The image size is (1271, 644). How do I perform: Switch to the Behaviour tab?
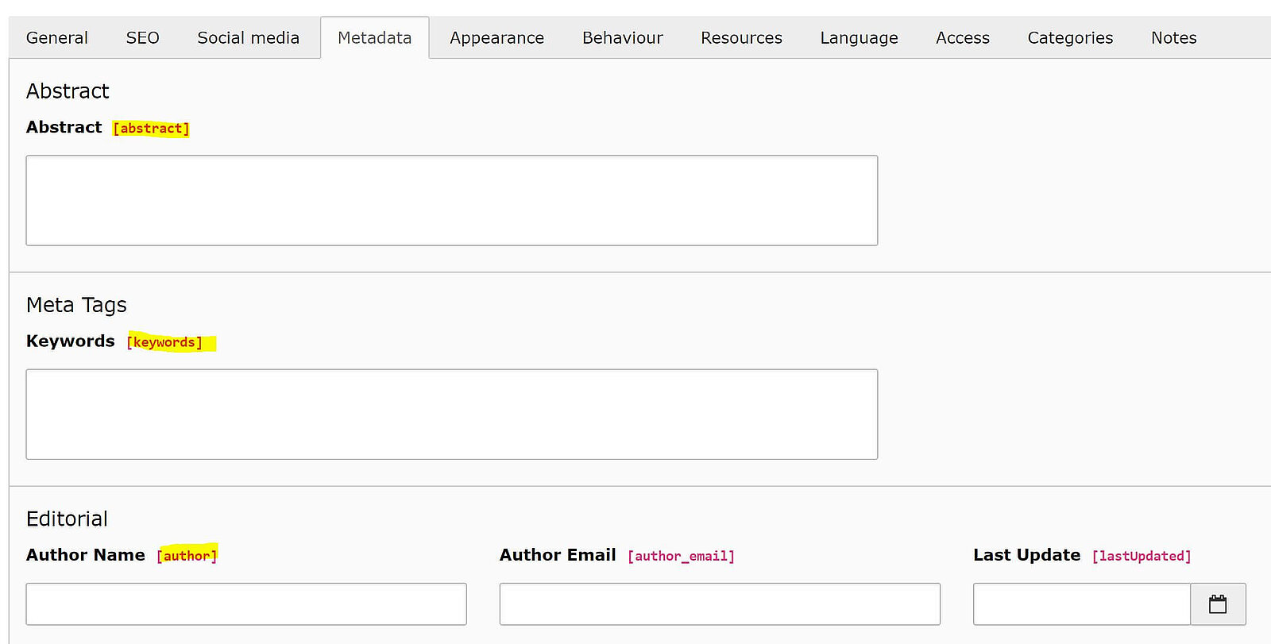pos(622,38)
